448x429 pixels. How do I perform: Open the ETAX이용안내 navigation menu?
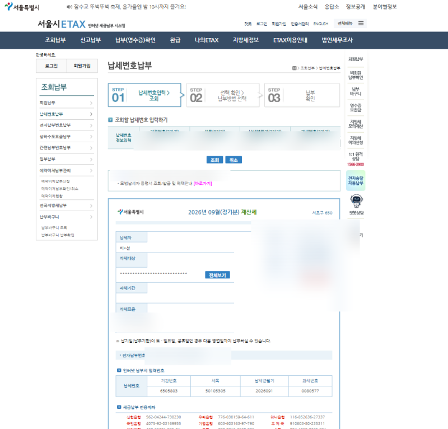click(290, 40)
